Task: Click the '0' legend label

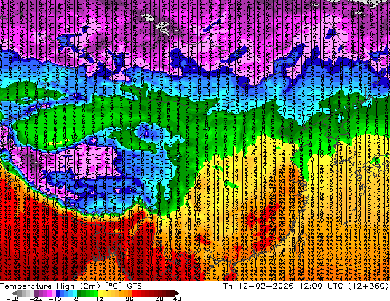Action: [x=76, y=299]
